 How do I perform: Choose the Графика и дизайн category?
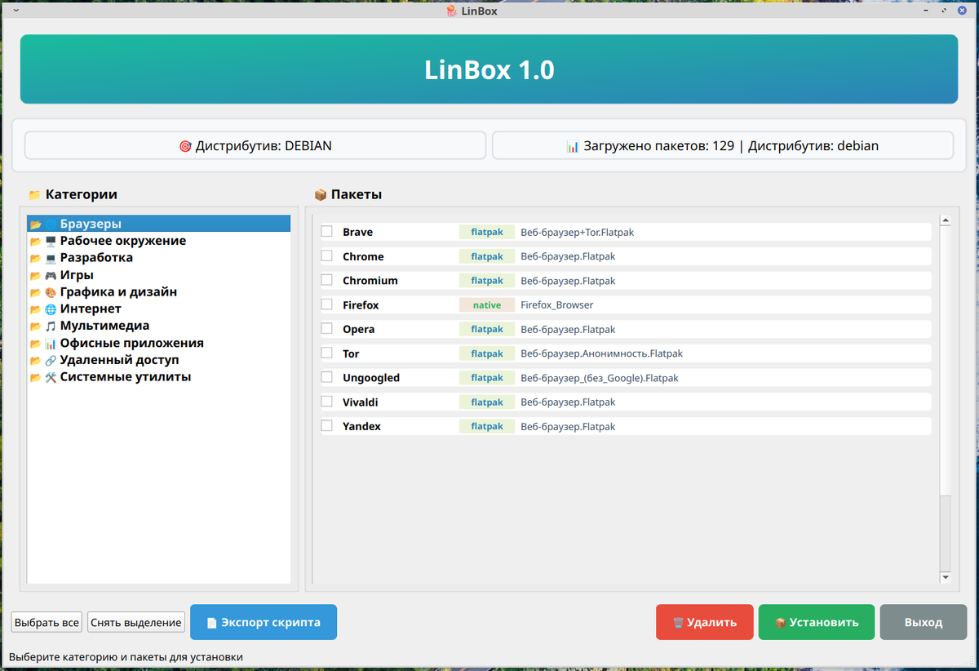[x=159, y=292]
